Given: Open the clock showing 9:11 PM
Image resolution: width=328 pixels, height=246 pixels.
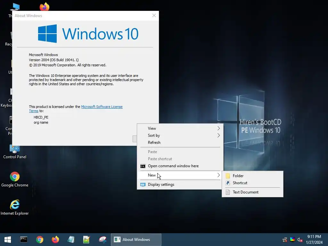Looking at the screenshot, I should 314,240.
